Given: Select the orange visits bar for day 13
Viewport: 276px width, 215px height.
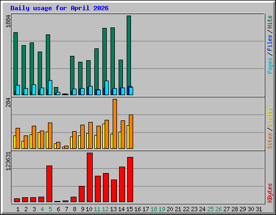Looking at the screenshot, I should pyautogui.click(x=115, y=124).
